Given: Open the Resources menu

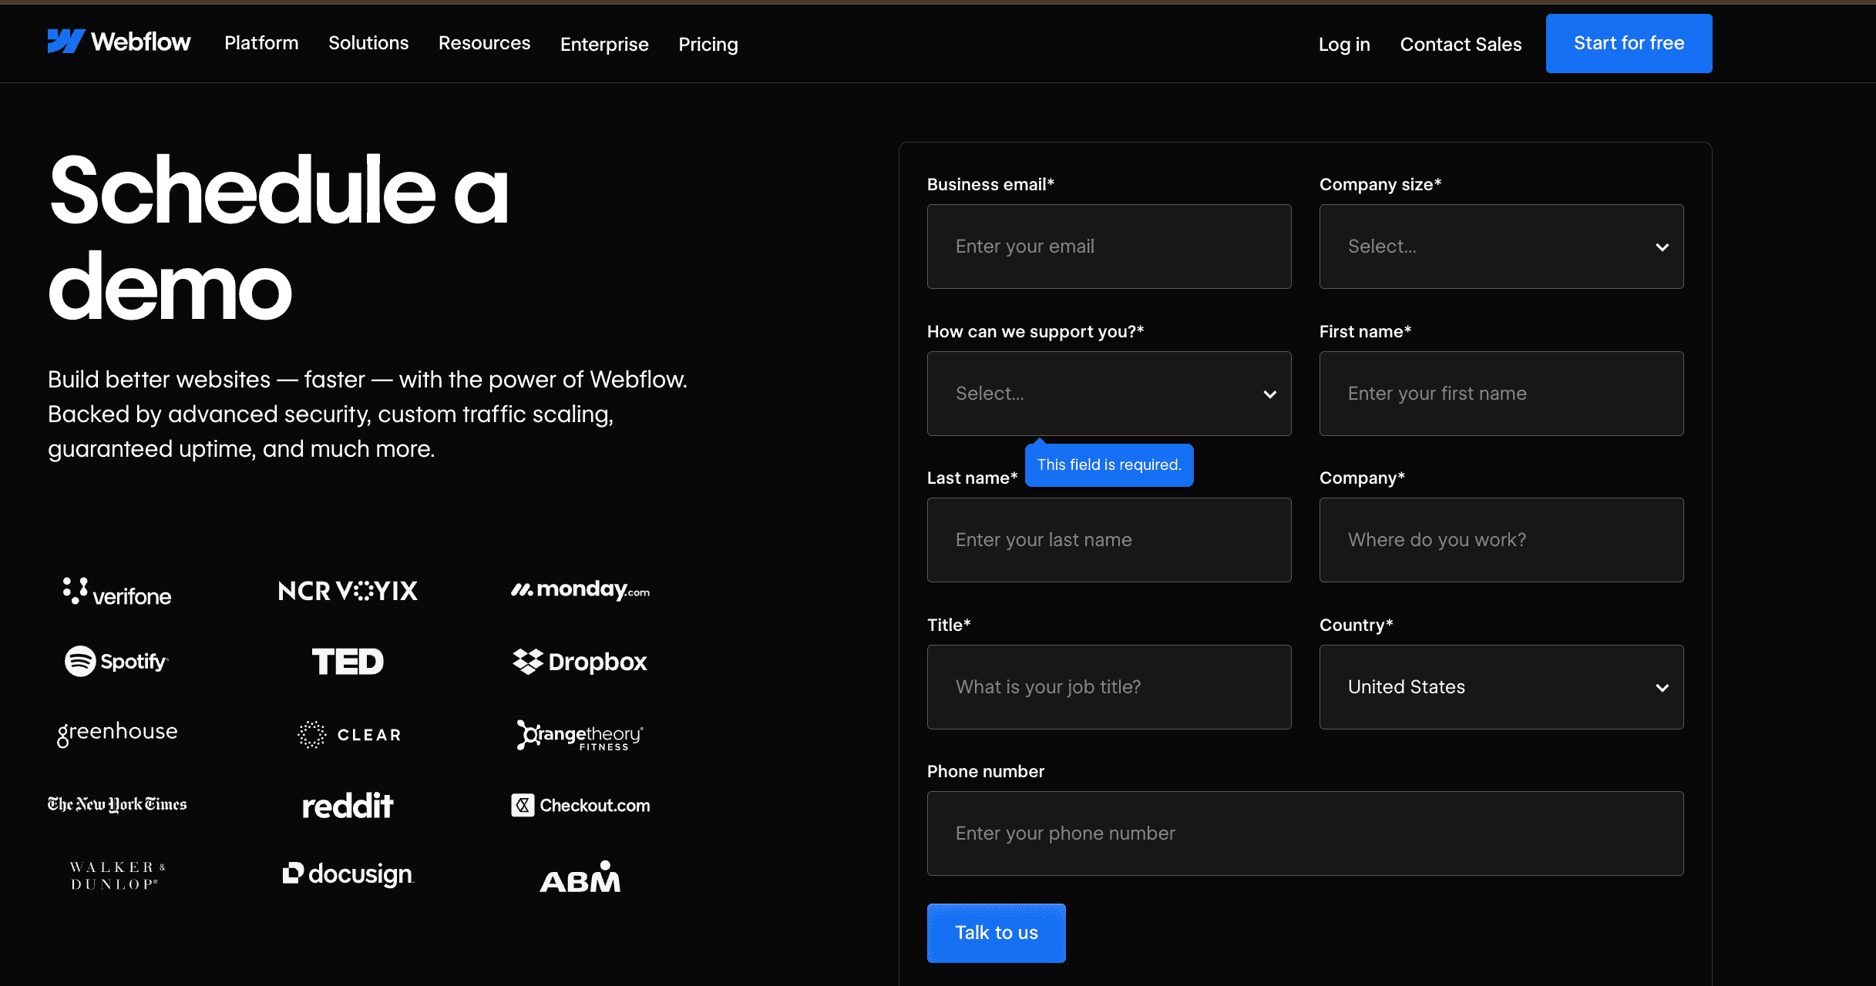Looking at the screenshot, I should pyautogui.click(x=483, y=43).
